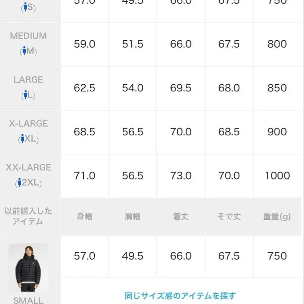This screenshot has width=304, height=304.
Task: Click the 以前購入したアイテム section label
Action: (29, 216)
